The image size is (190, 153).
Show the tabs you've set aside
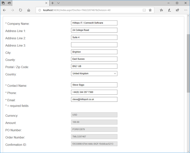[3, 3]
